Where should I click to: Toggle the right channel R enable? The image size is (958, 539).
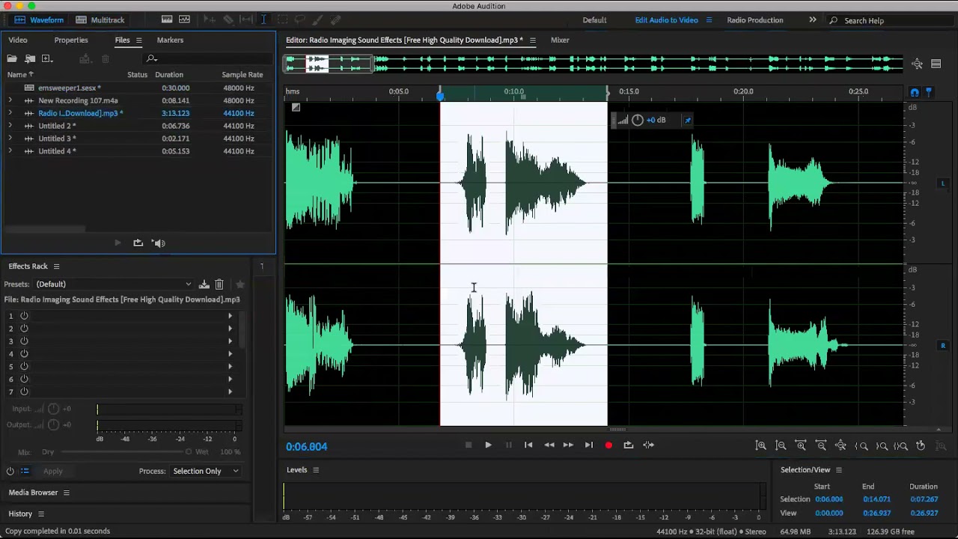coord(942,346)
